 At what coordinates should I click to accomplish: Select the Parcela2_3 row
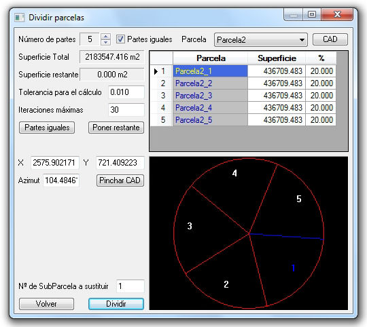tap(243, 96)
